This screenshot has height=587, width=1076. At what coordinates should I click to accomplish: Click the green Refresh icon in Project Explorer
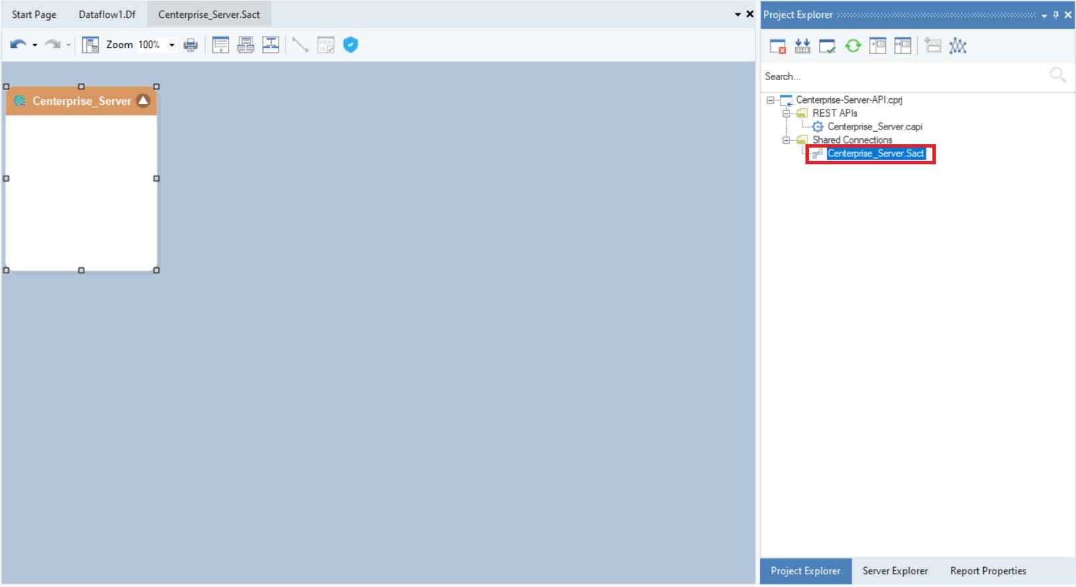[853, 46]
